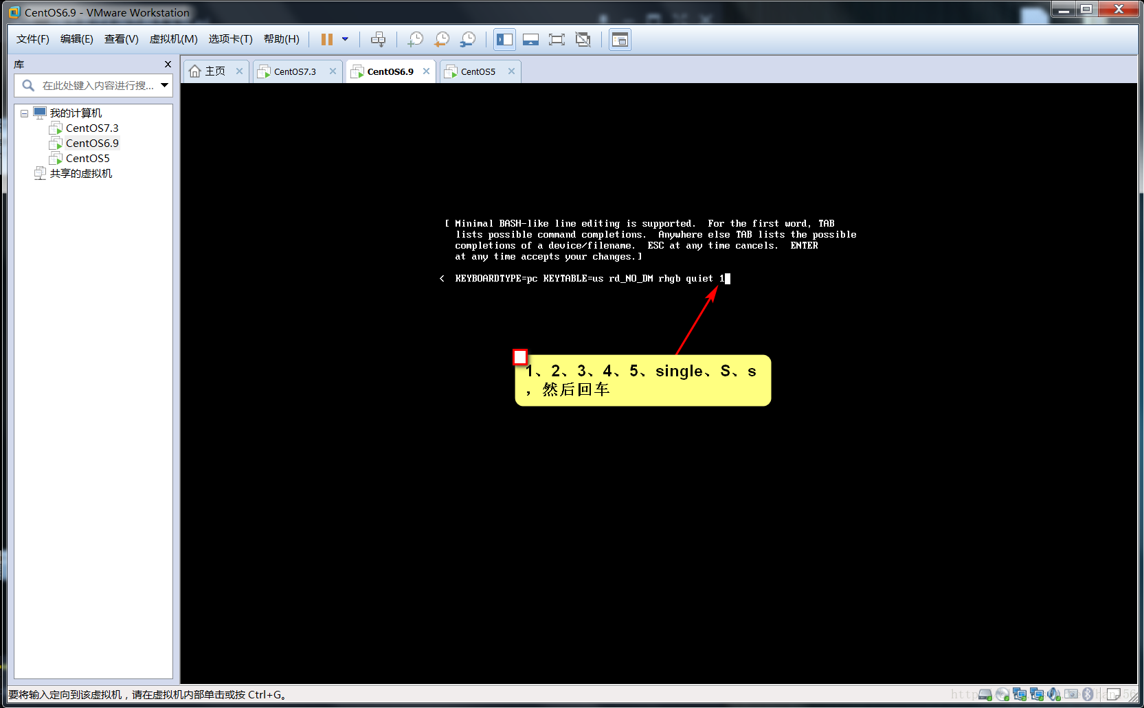
Task: Collapse the 我的计算机 tree node
Action: [x=24, y=113]
